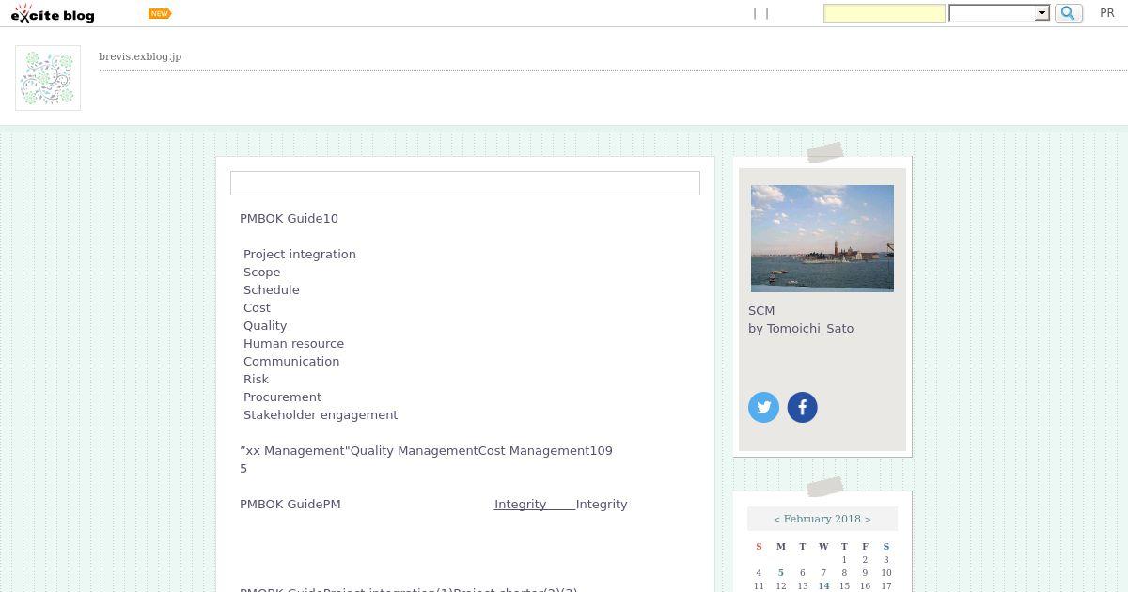Screen dimensions: 1128x592
Task: Go to the next month in calendar
Action: [x=868, y=519]
